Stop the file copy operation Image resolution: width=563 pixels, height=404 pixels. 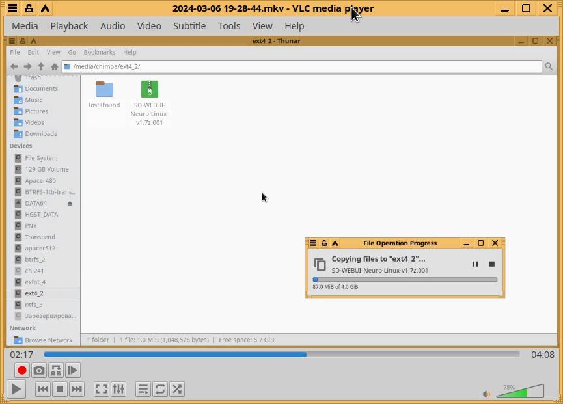(492, 264)
